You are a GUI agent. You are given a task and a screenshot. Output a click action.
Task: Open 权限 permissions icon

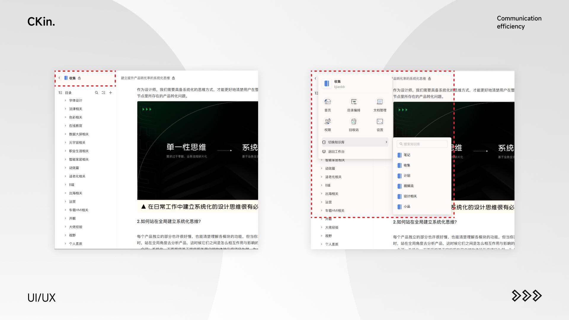coord(327,122)
